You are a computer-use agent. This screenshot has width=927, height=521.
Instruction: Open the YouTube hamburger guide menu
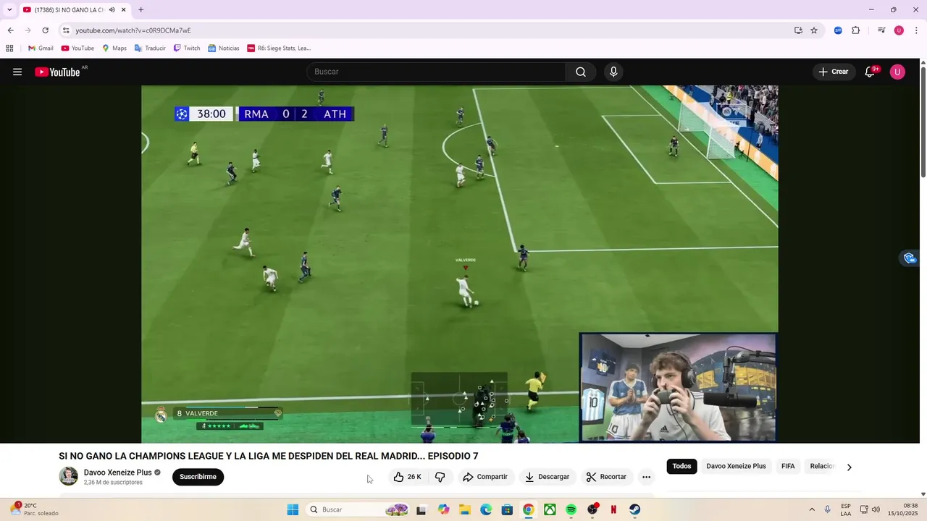(x=17, y=72)
